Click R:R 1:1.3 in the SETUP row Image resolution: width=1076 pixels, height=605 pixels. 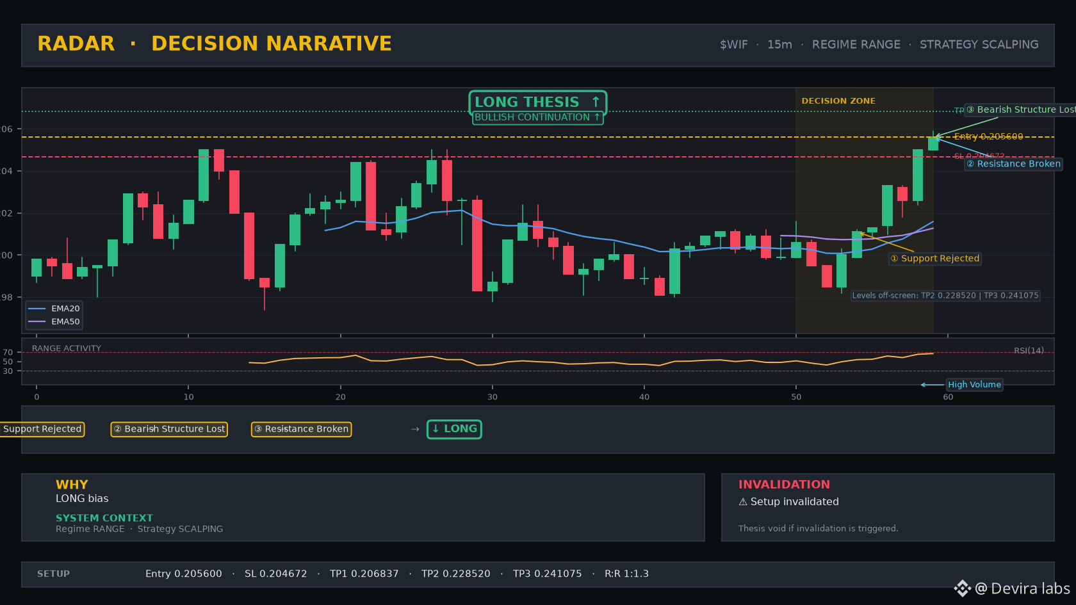[626, 574]
